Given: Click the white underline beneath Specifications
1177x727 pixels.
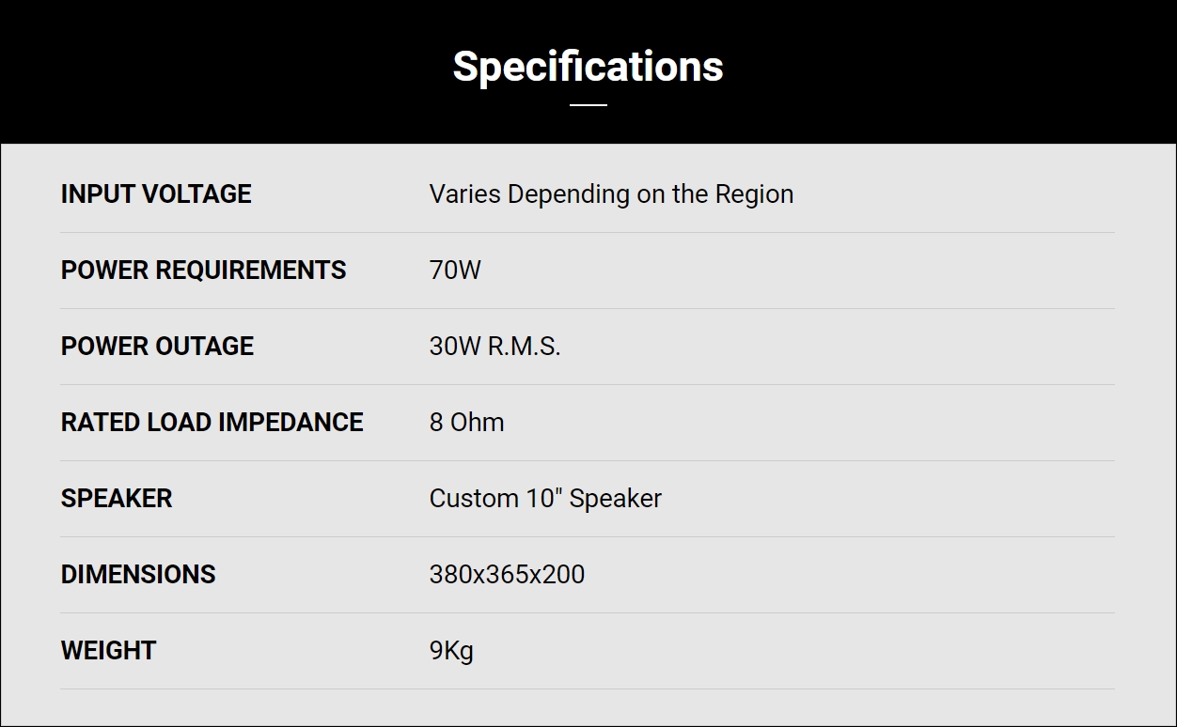Looking at the screenshot, I should pyautogui.click(x=588, y=105).
